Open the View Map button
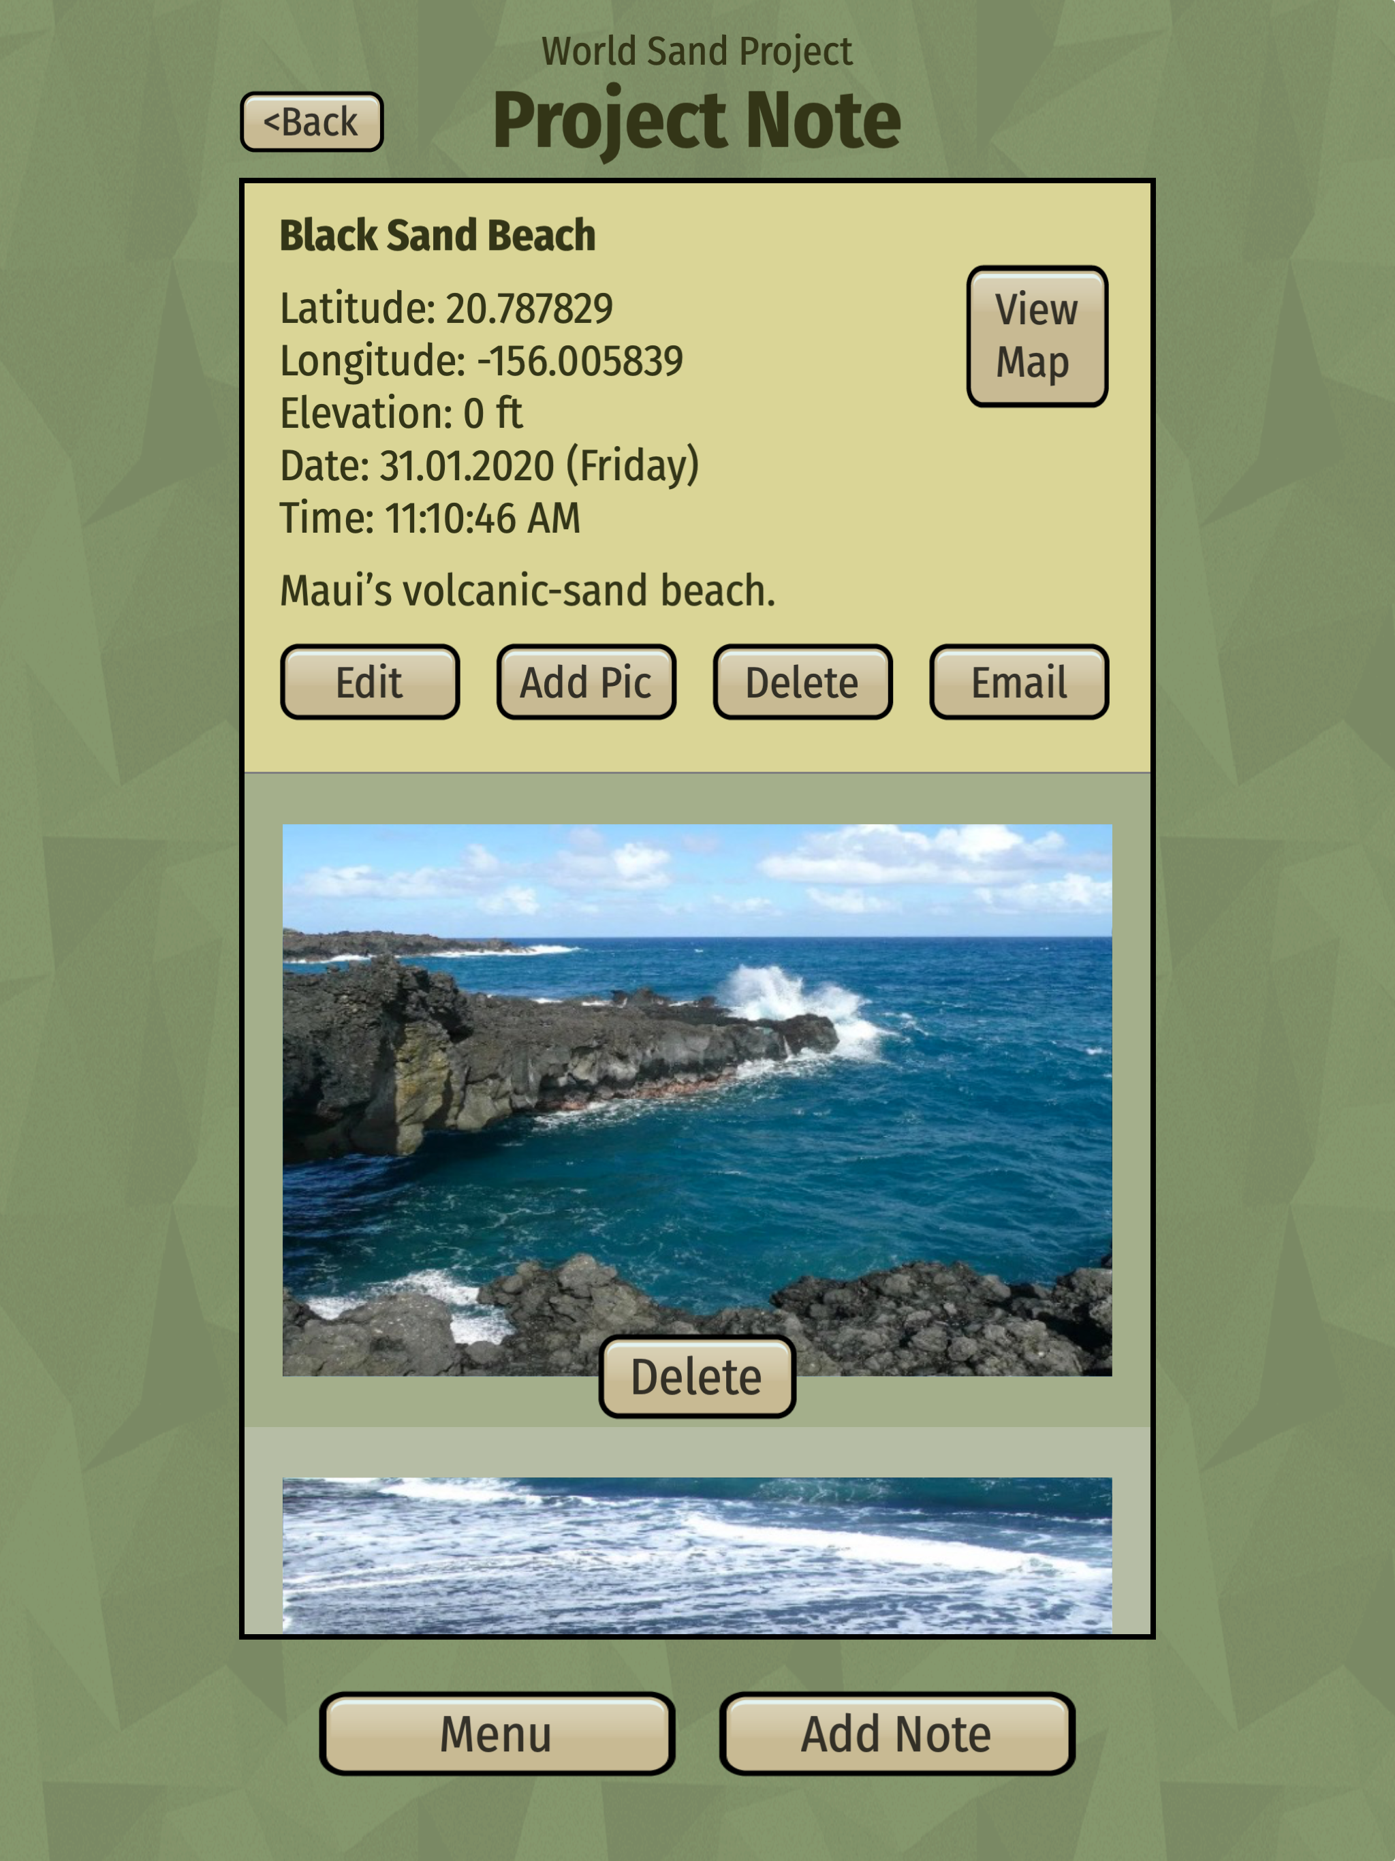Viewport: 1395px width, 1861px height. (1037, 336)
